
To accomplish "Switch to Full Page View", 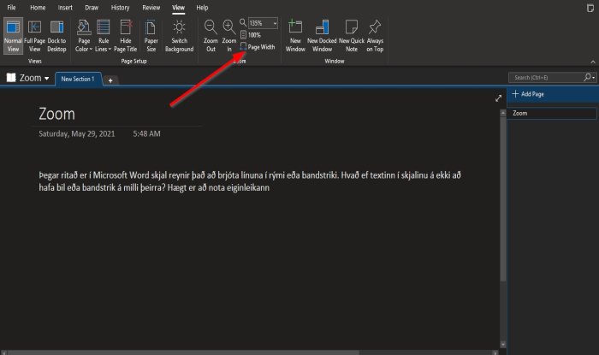I will click(x=34, y=36).
